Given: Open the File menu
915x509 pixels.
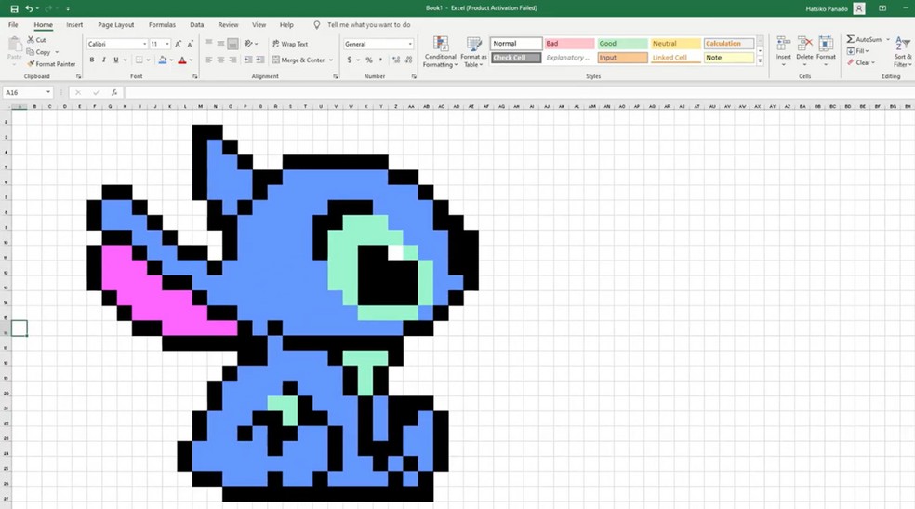Looking at the screenshot, I should 13,24.
